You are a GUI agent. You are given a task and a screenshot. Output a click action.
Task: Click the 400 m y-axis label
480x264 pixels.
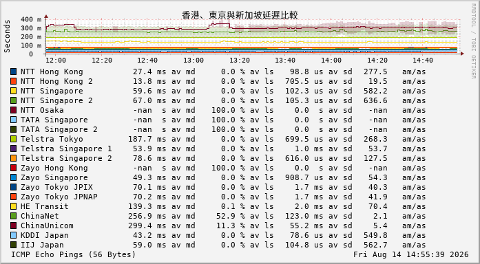[x=31, y=19]
